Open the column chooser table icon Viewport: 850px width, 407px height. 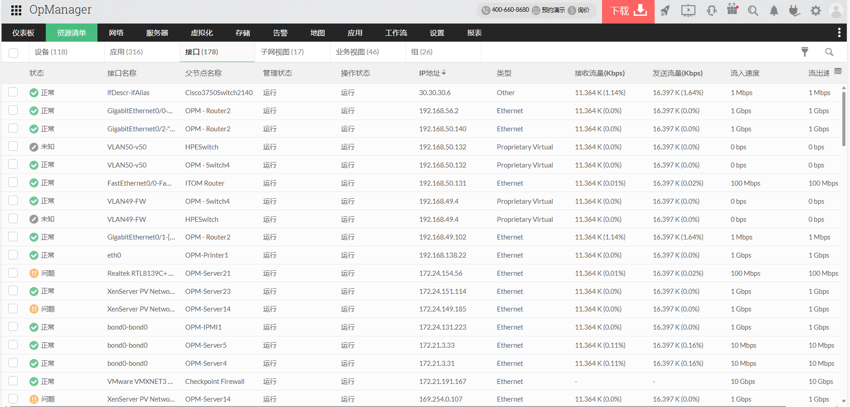click(838, 71)
